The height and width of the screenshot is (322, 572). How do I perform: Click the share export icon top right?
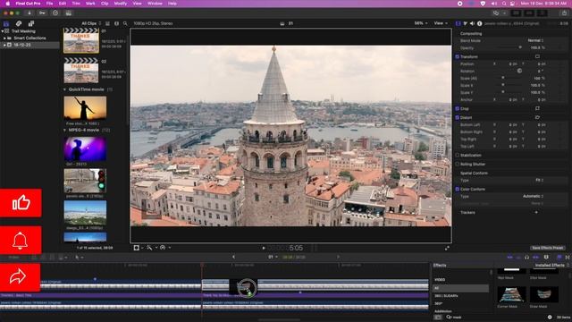(564, 13)
